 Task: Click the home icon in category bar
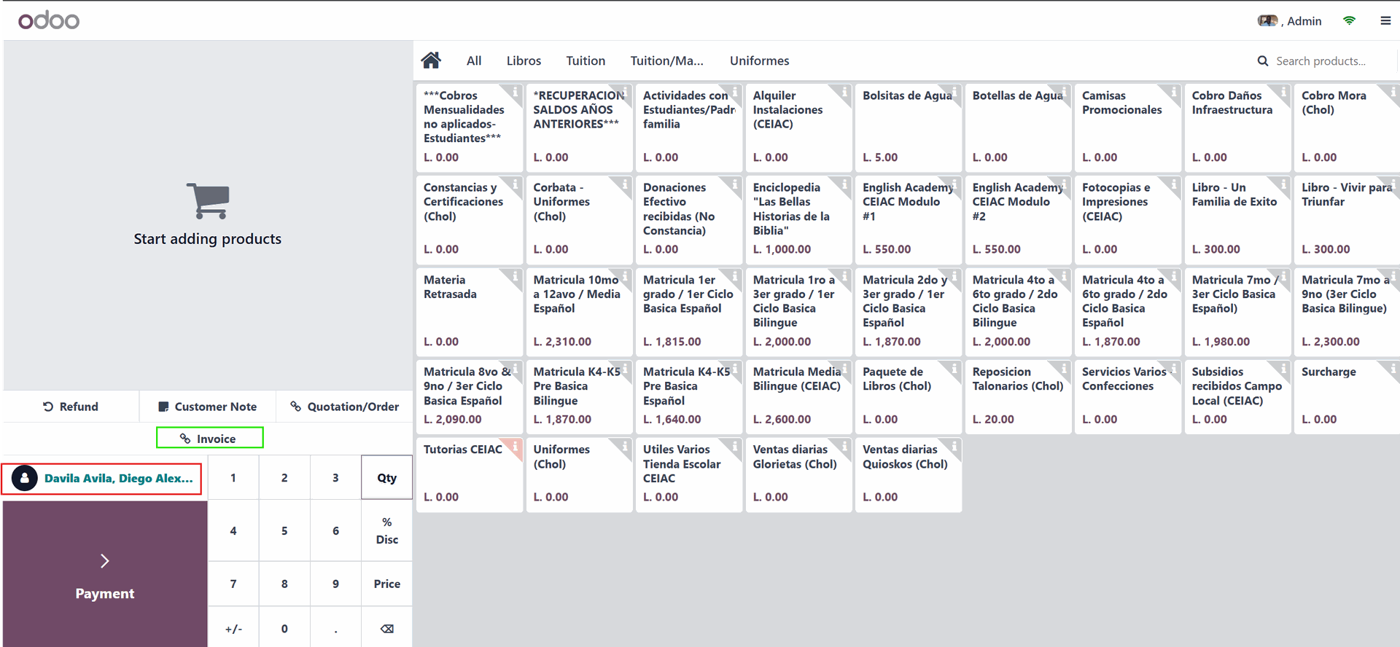[431, 60]
